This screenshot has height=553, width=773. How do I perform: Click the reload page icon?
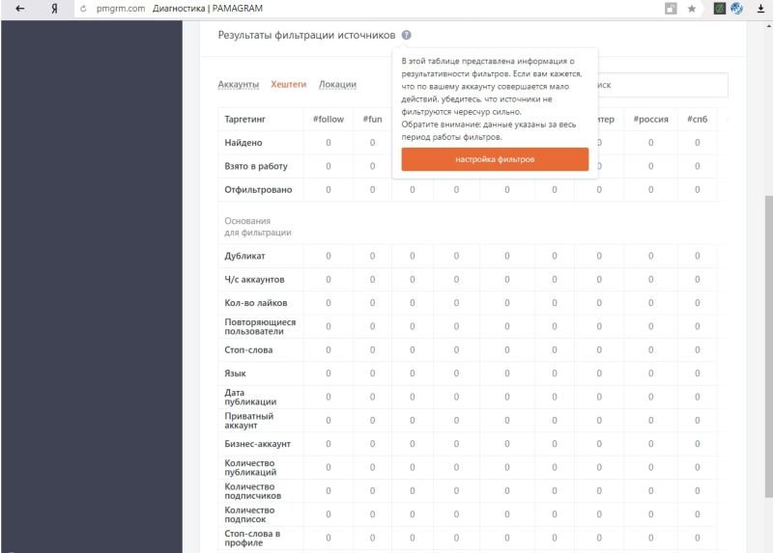[83, 9]
